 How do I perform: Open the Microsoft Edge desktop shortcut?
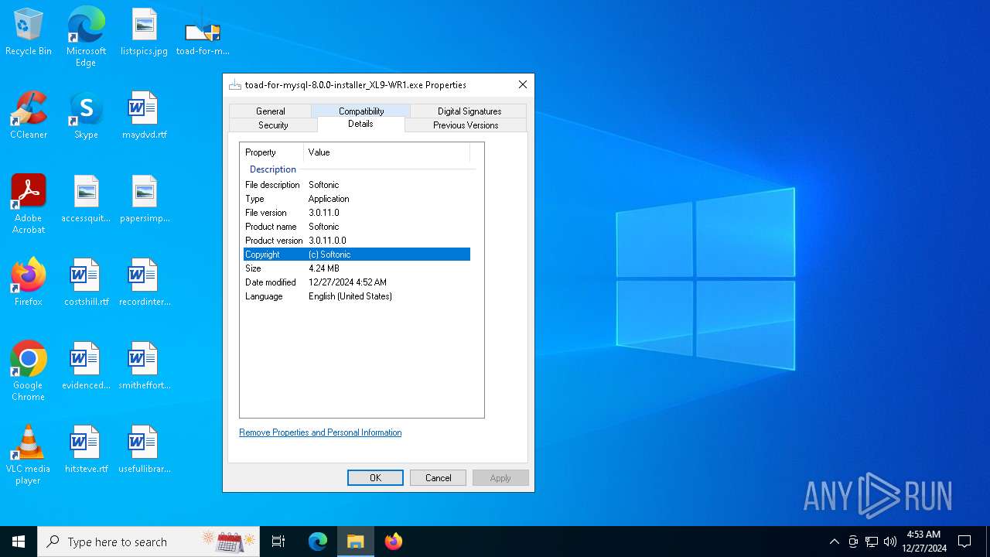tap(86, 36)
